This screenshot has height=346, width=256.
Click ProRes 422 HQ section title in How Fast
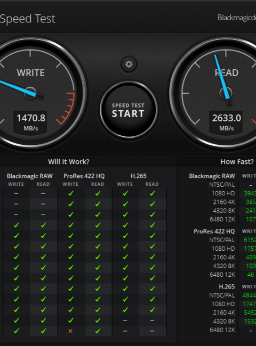(214, 231)
